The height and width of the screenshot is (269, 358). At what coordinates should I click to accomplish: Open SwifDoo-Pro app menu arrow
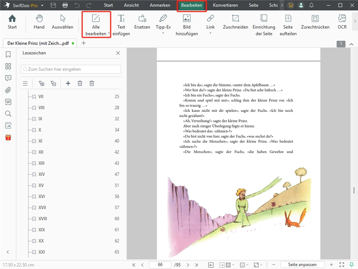(42, 5)
